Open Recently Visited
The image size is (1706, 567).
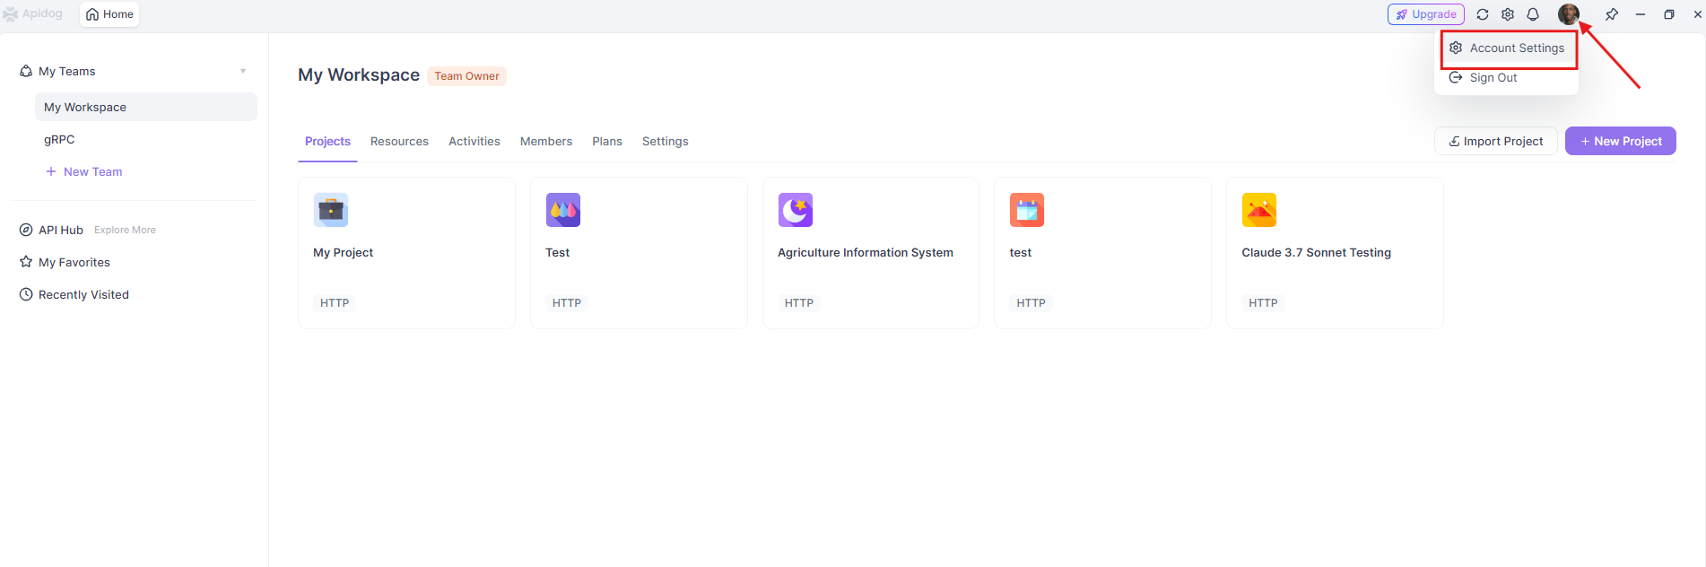(x=83, y=294)
